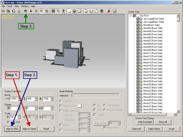The width and height of the screenshot is (183, 137).
Task: Click the Align to Center button
Action: click(x=29, y=129)
